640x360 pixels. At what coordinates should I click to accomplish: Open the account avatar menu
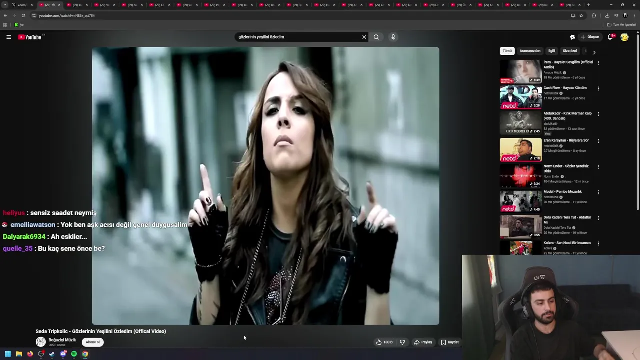pyautogui.click(x=624, y=37)
